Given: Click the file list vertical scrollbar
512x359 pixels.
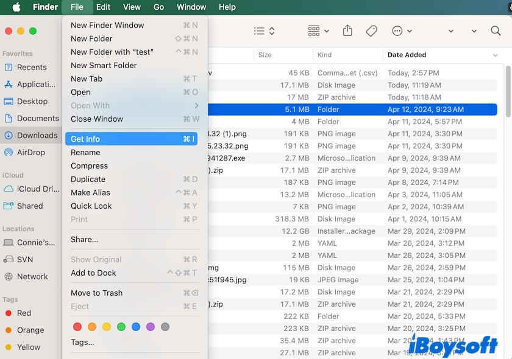Looking at the screenshot, I should tap(508, 91).
